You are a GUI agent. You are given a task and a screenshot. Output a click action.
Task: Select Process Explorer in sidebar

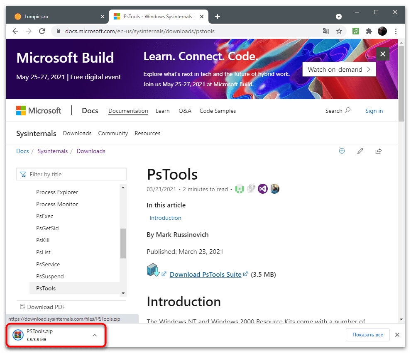click(57, 192)
